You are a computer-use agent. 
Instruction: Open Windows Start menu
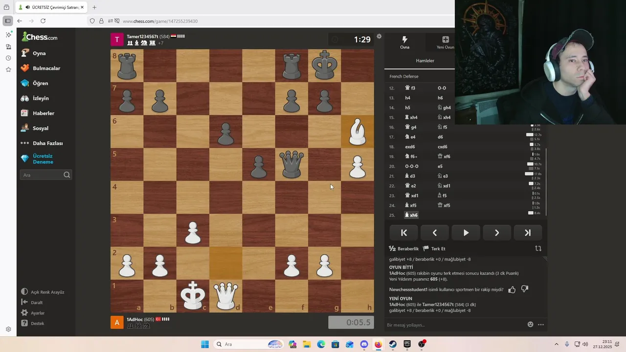coord(205,344)
